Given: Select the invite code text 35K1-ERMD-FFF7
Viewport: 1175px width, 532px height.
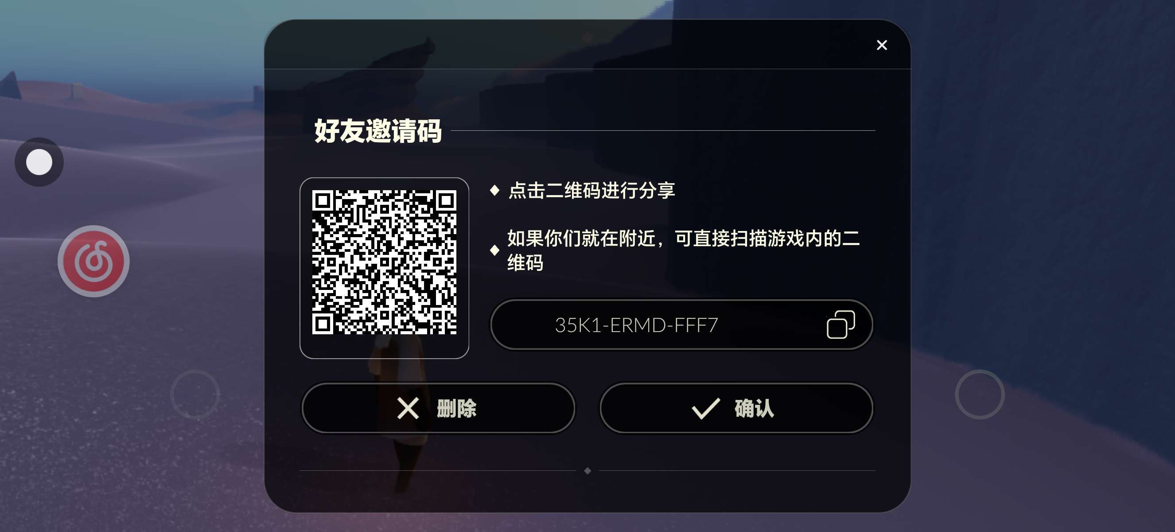Looking at the screenshot, I should point(636,325).
